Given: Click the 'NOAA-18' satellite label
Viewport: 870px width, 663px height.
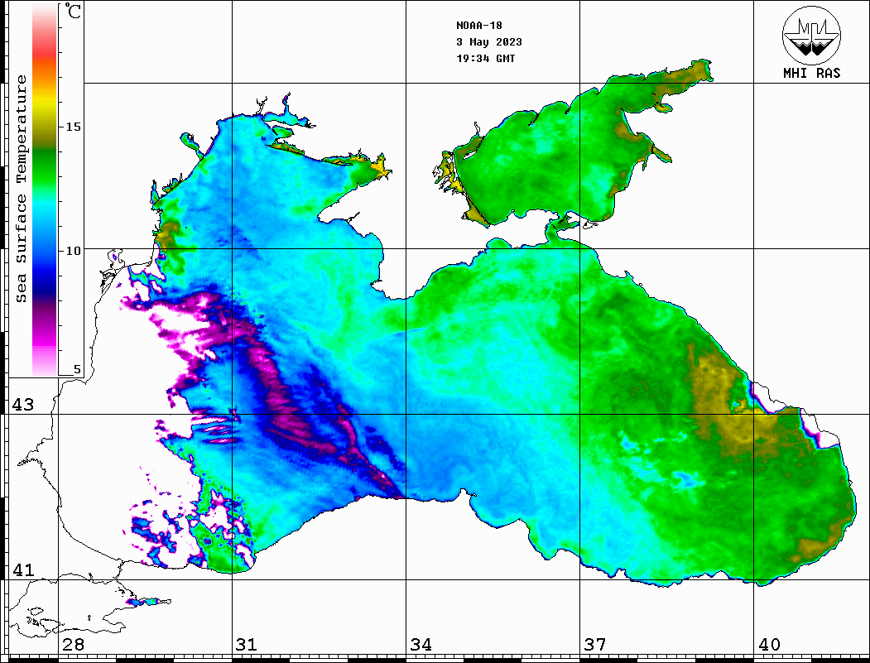Looking at the screenshot, I should (x=479, y=26).
